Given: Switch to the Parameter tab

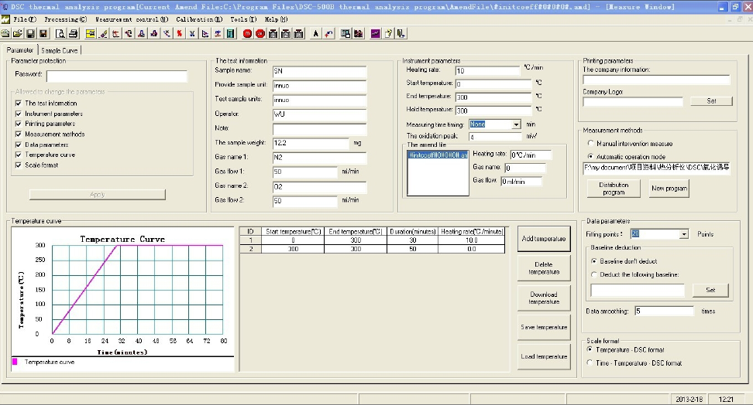Looking at the screenshot, I should [20, 49].
